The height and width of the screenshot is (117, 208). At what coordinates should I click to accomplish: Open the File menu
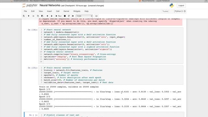[25, 11]
